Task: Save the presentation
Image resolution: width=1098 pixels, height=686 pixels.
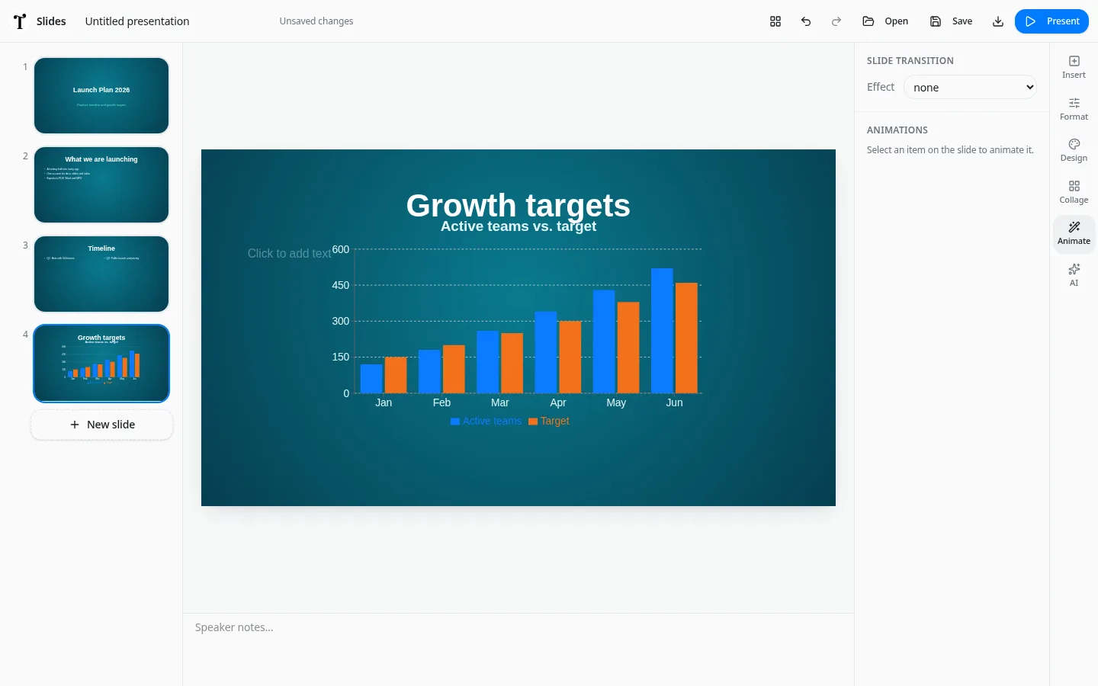Action: 952,21
